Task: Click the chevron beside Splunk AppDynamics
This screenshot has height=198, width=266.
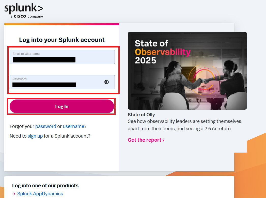Action: 14,194
